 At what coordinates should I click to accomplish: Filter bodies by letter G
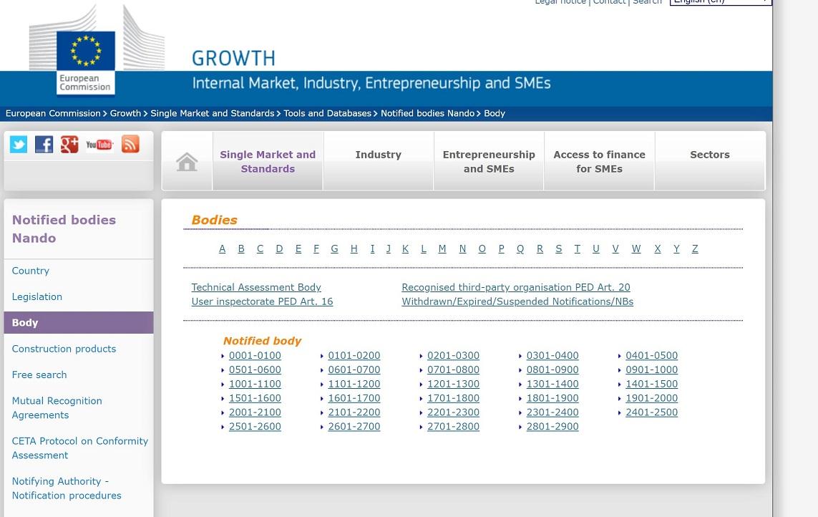click(334, 249)
